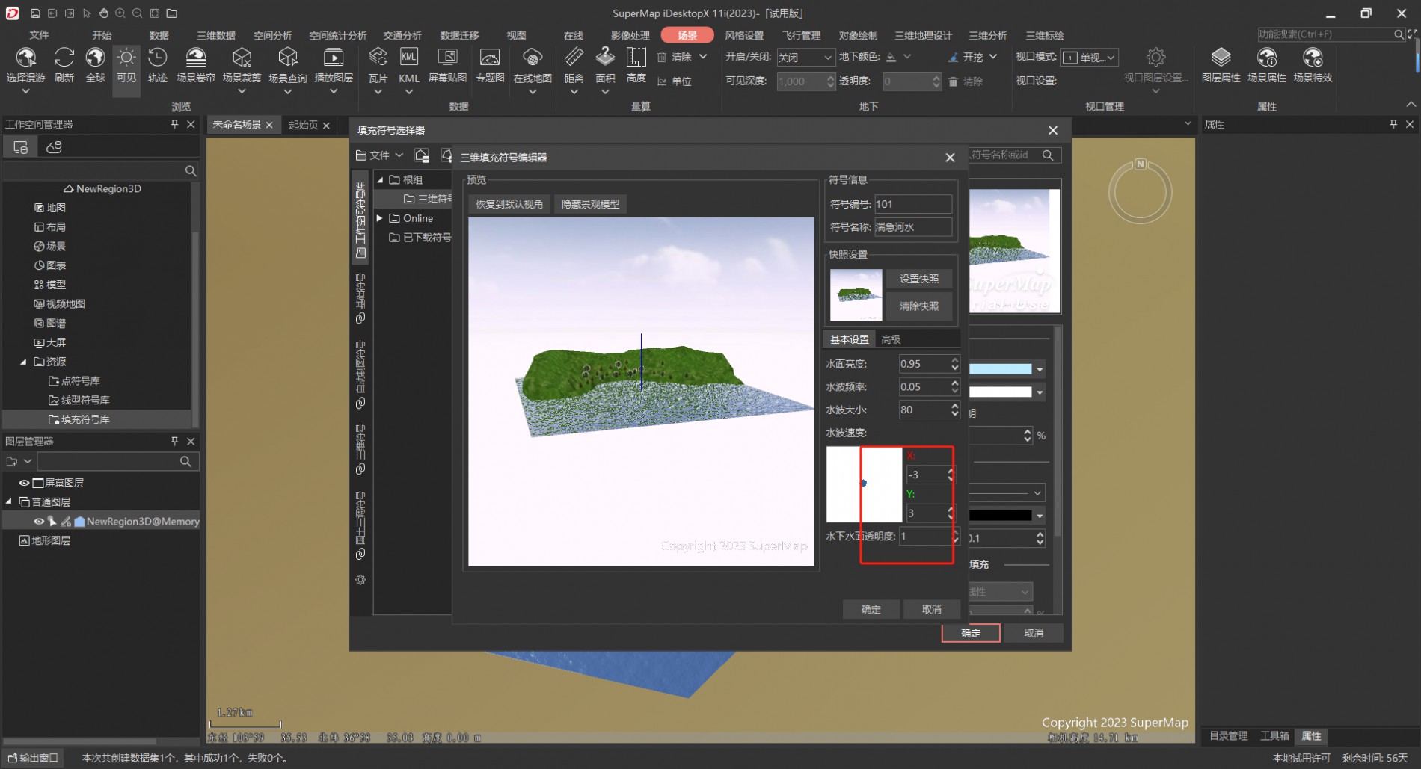Screen dimensions: 1421x769
Task: Click the workspace manager search magnifier icon
Action: (190, 171)
